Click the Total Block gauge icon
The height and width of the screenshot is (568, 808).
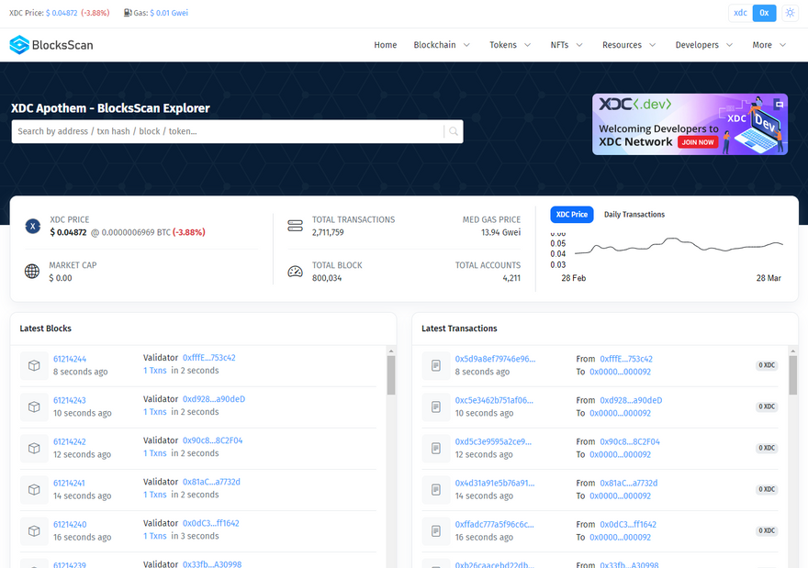coord(295,272)
